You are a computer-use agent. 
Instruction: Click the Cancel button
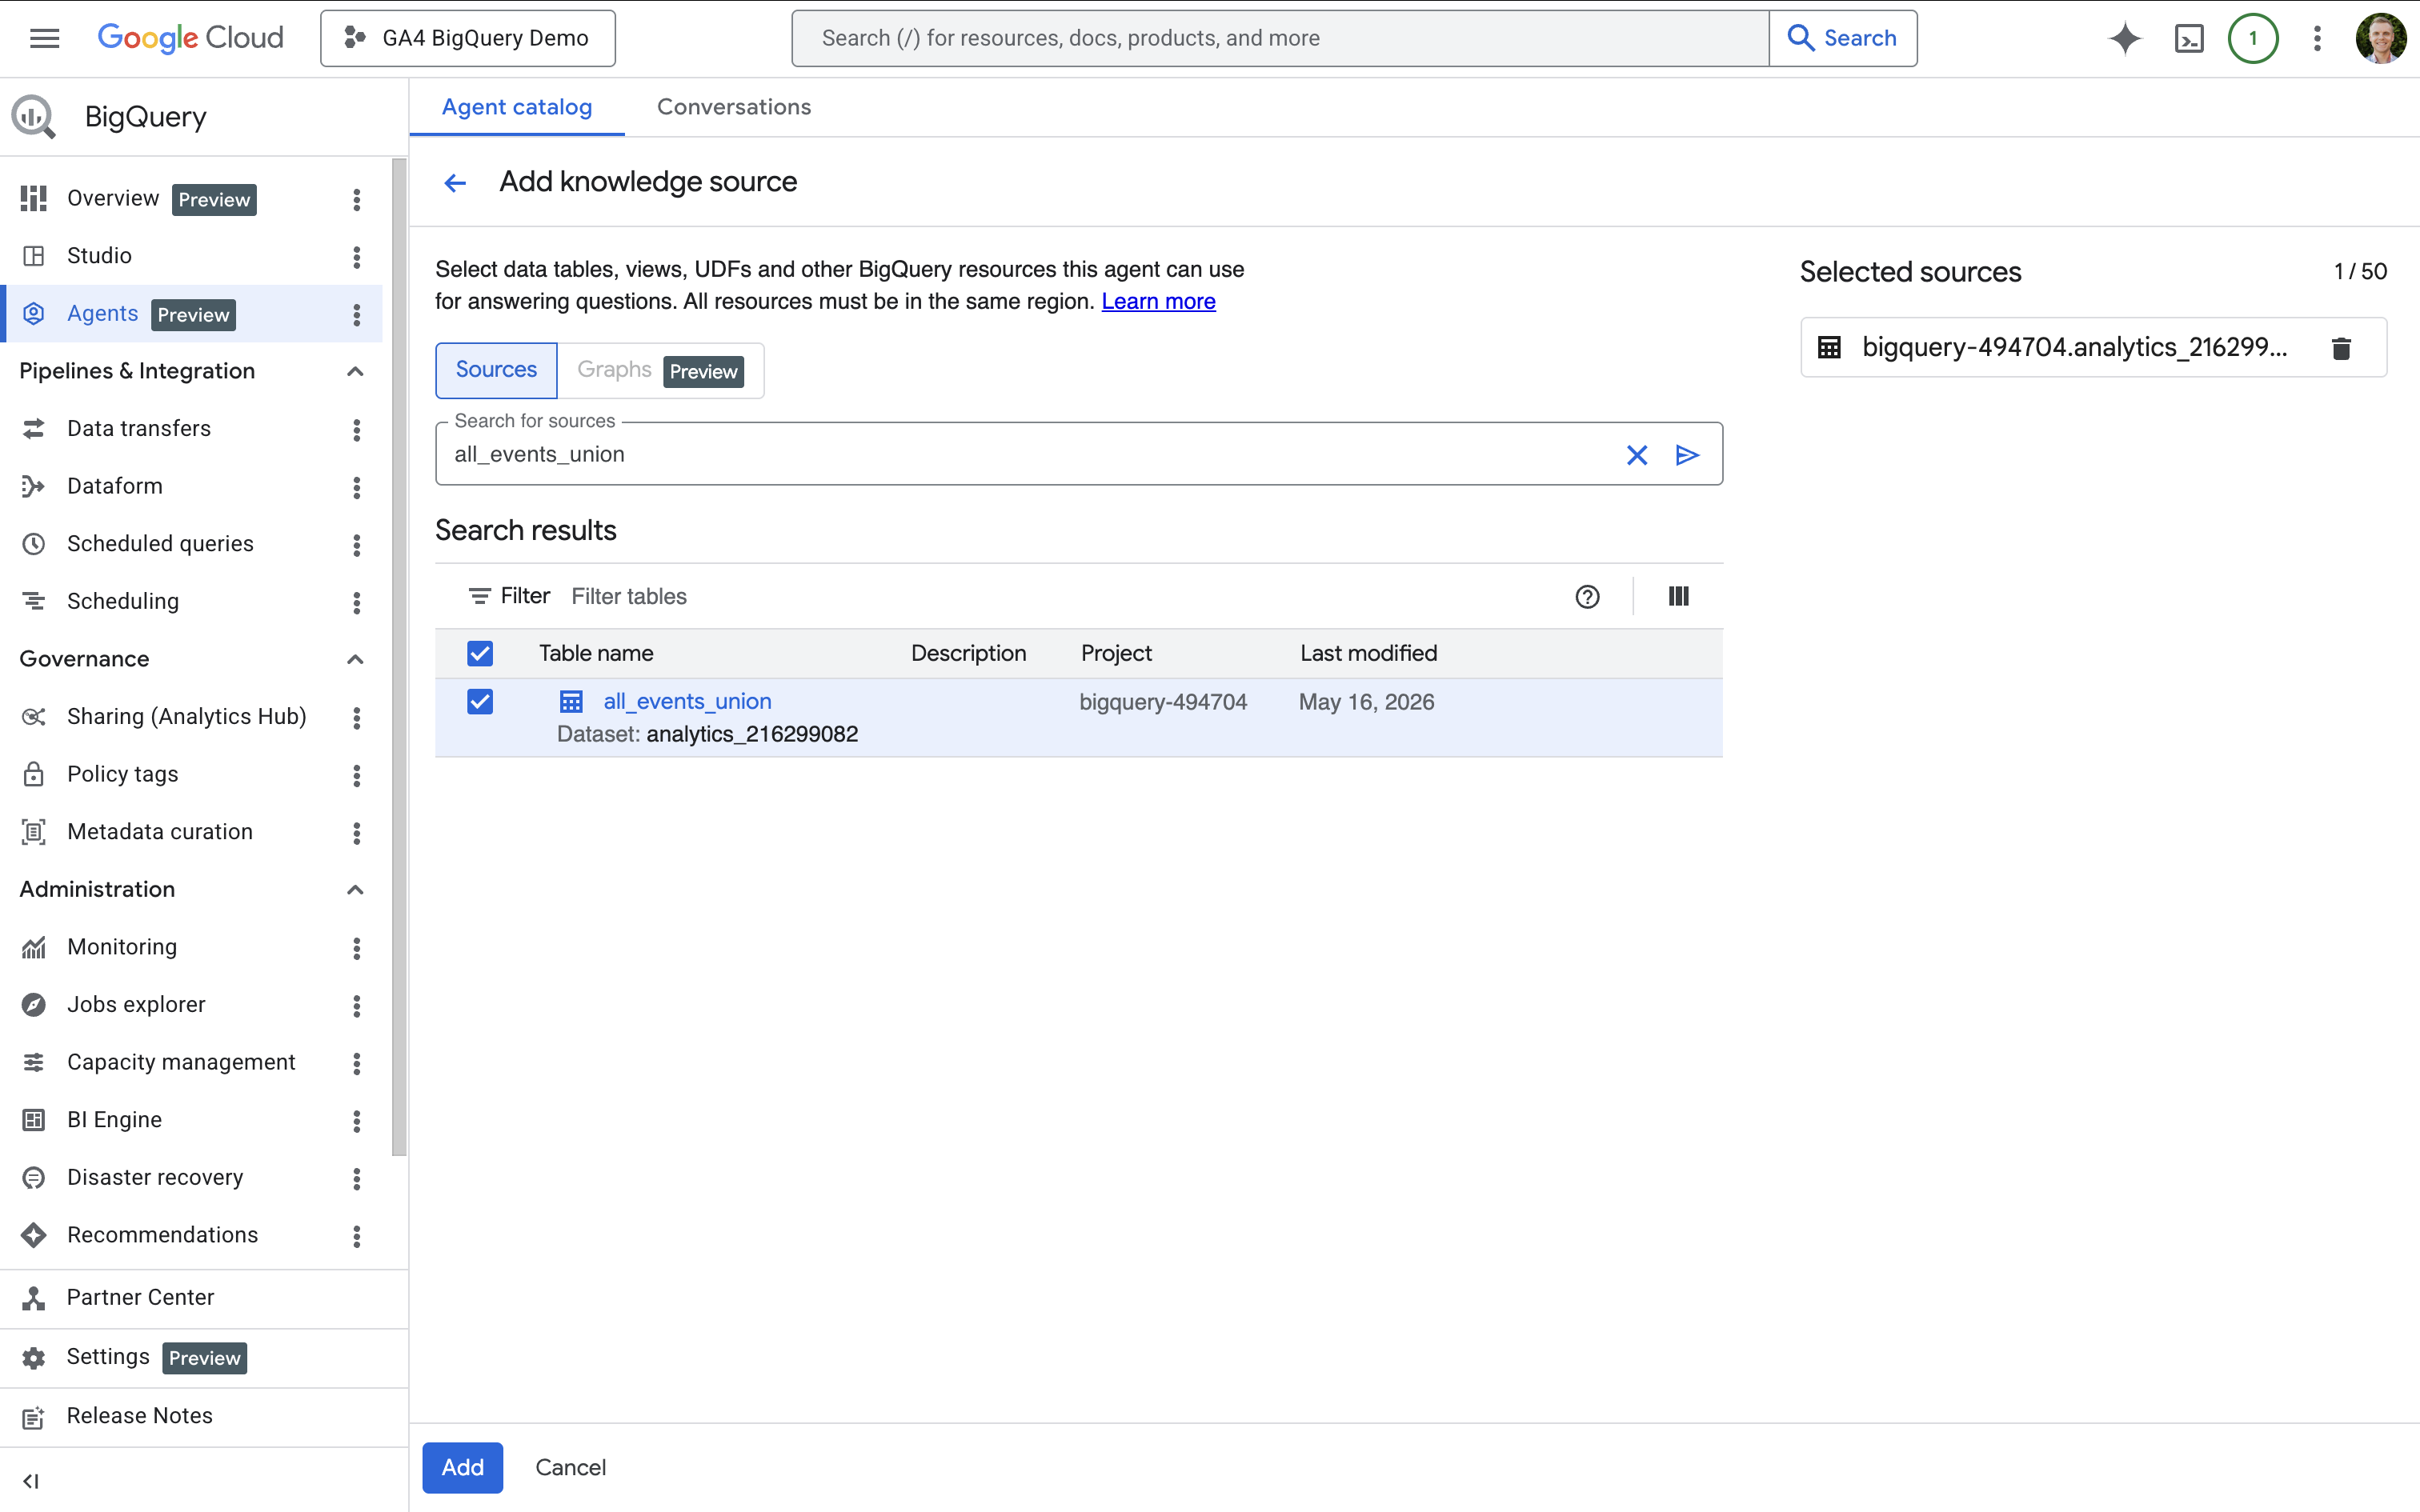tap(570, 1467)
